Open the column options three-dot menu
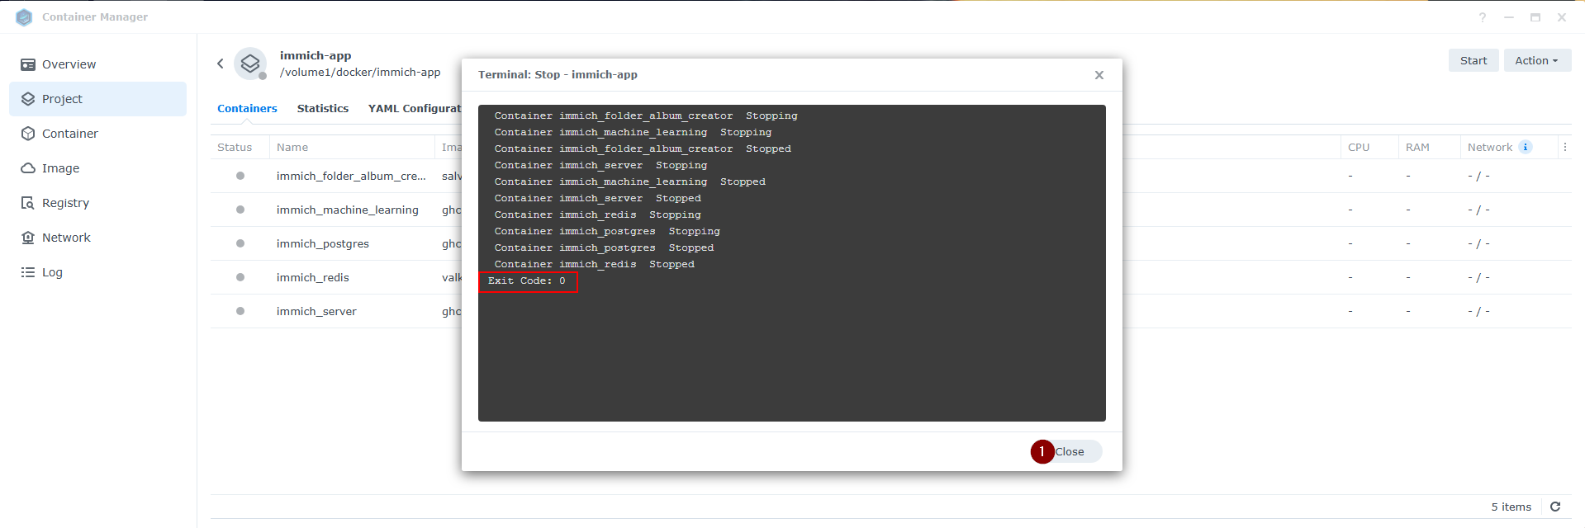This screenshot has height=528, width=1585. pos(1564,147)
